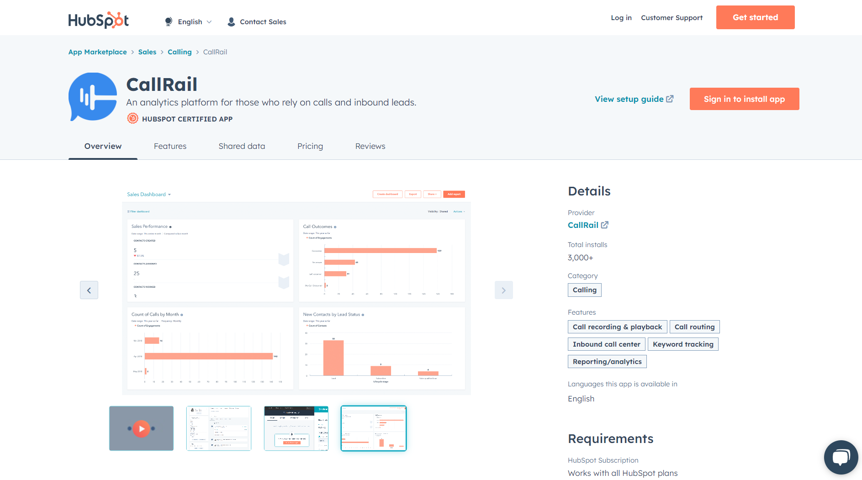Open the English language dropdown

(x=195, y=21)
